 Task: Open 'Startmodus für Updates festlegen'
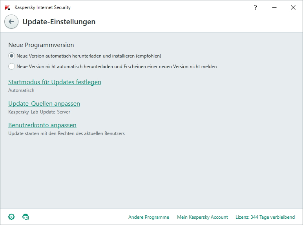tap(55, 82)
